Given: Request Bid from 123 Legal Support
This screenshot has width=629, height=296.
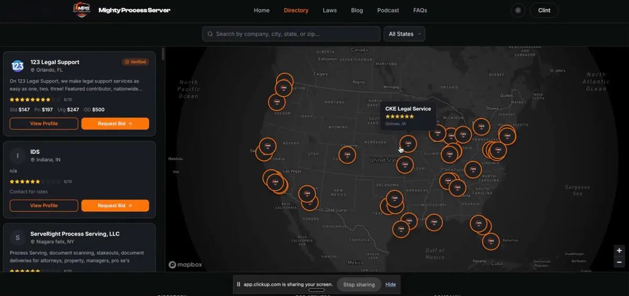Looking at the screenshot, I should pyautogui.click(x=115, y=124).
